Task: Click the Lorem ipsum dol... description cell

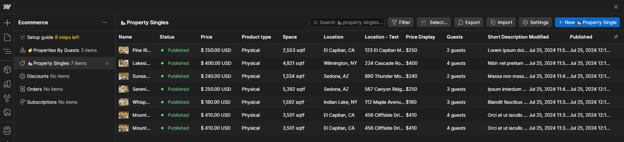Action: point(508,50)
